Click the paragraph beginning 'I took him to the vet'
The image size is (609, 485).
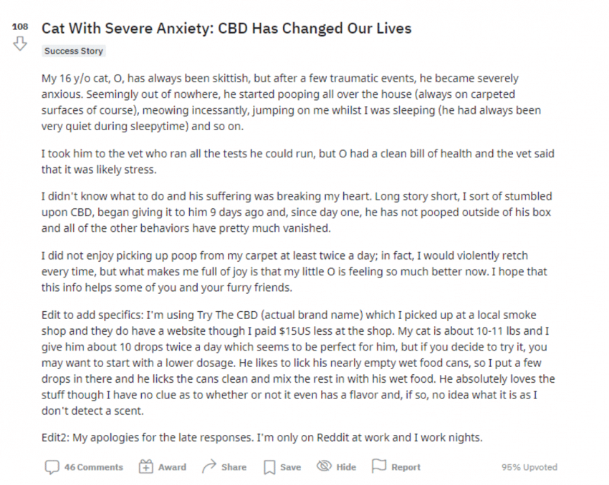(x=298, y=162)
